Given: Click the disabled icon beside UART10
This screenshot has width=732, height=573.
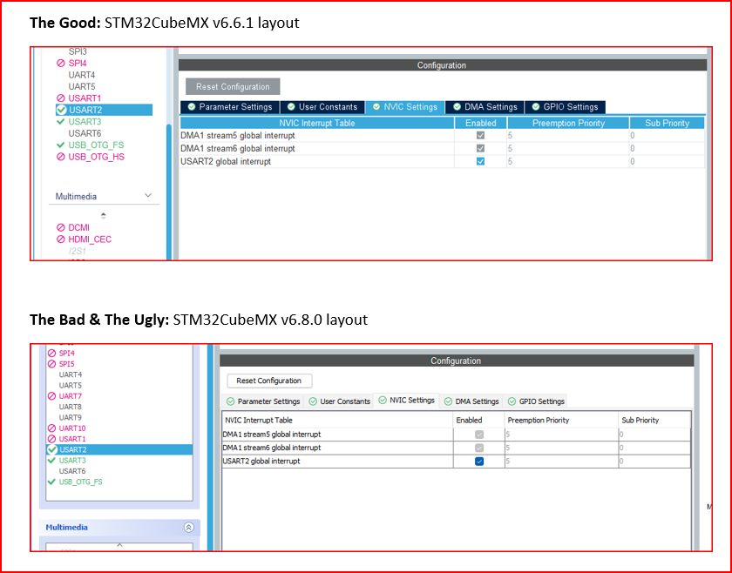Looking at the screenshot, I should (51, 428).
